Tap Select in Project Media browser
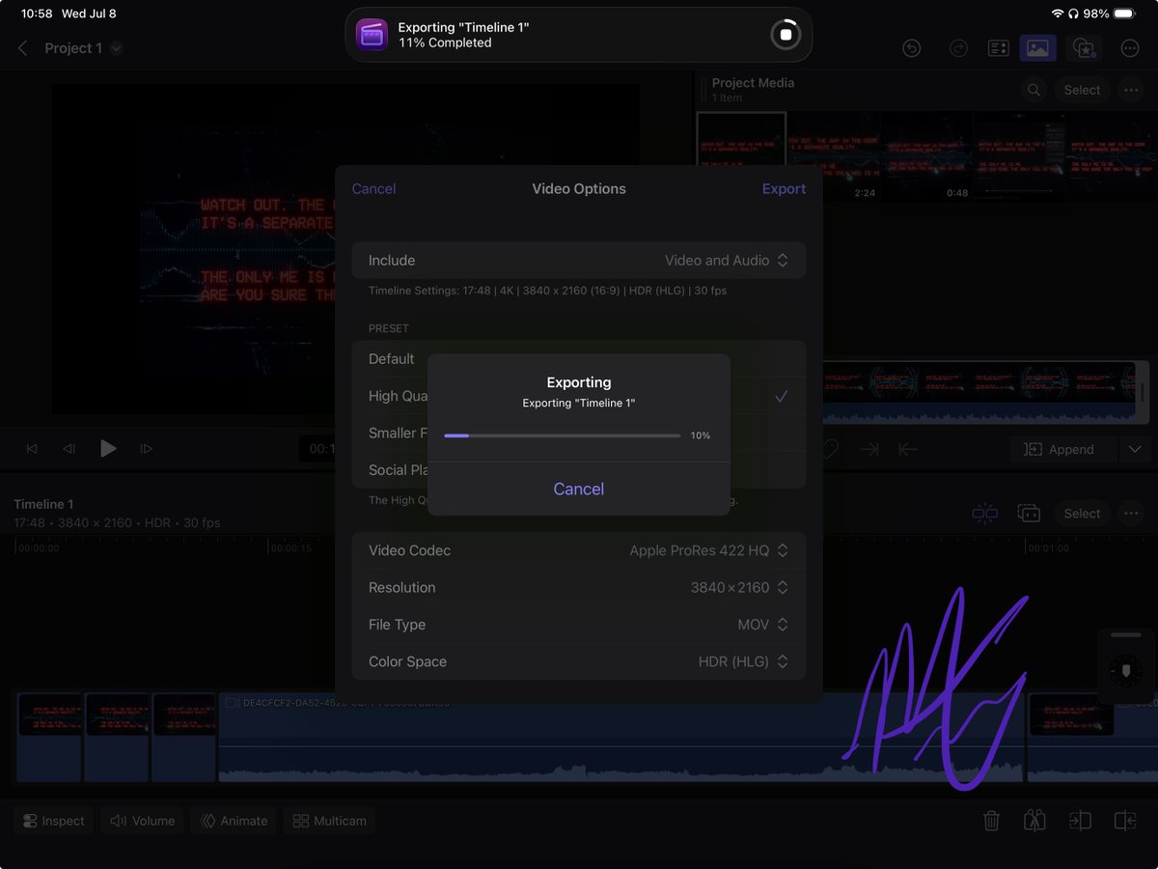Image resolution: width=1158 pixels, height=869 pixels. (x=1082, y=90)
